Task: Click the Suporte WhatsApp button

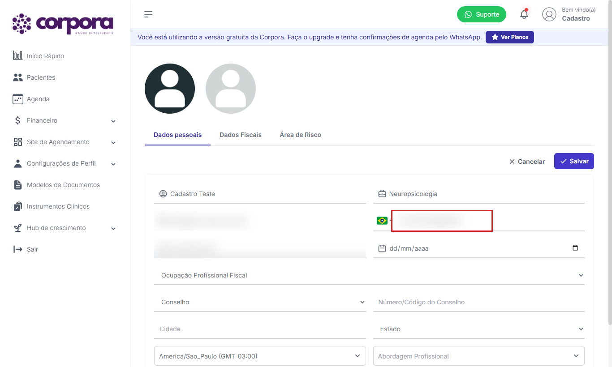Action: pyautogui.click(x=482, y=14)
